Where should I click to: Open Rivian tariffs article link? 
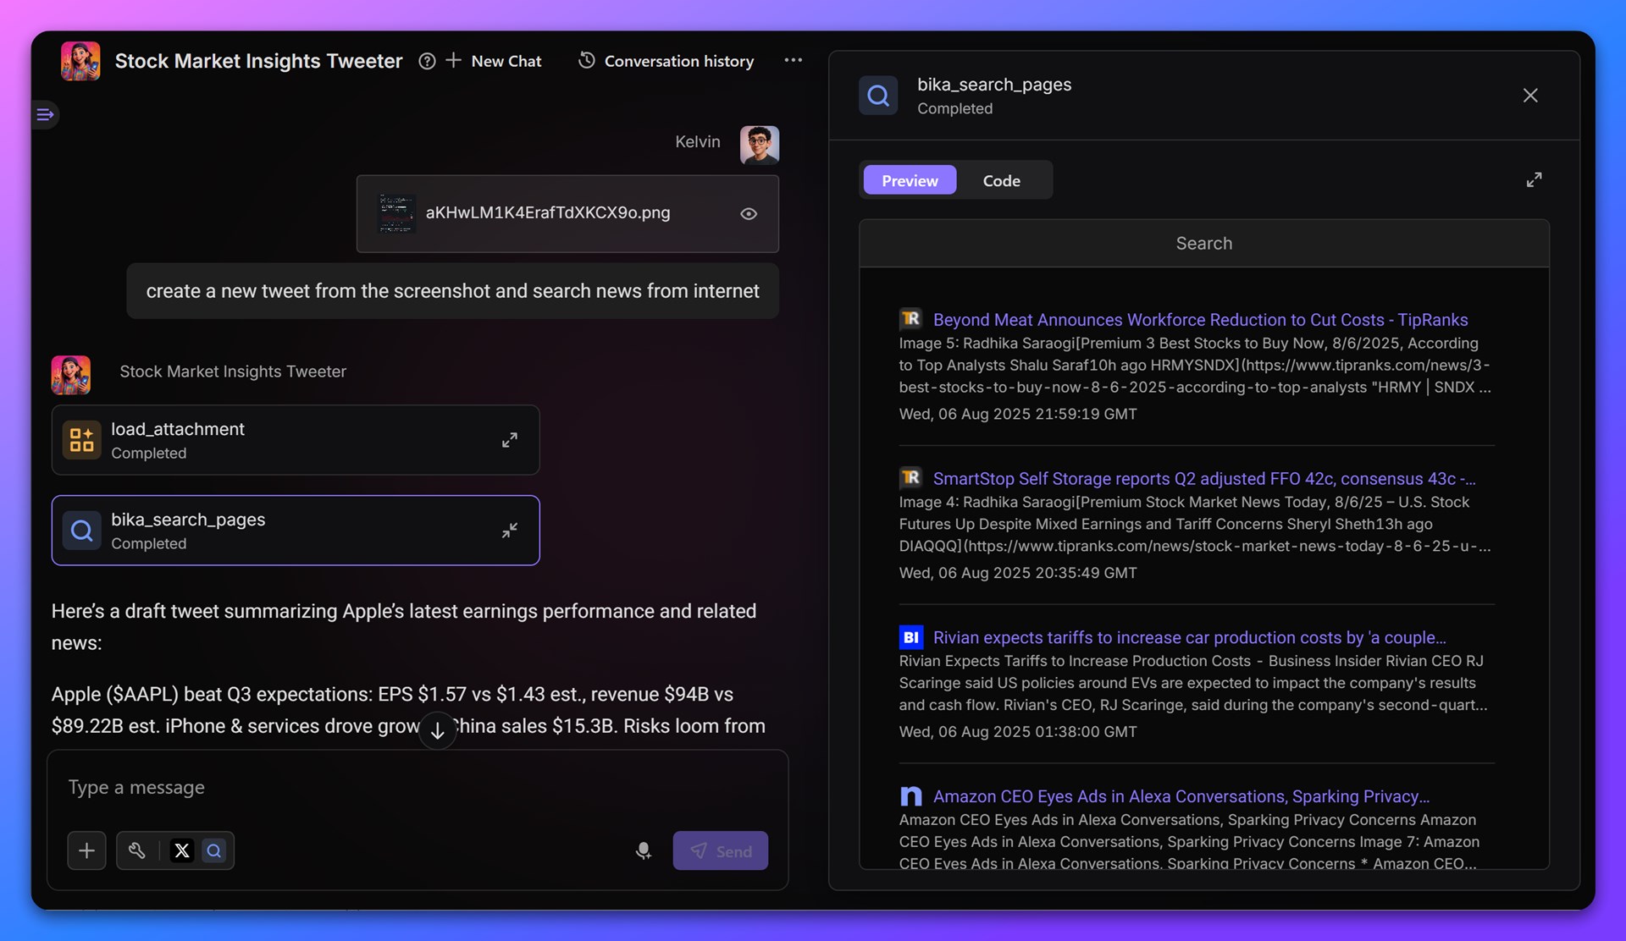pos(1189,637)
